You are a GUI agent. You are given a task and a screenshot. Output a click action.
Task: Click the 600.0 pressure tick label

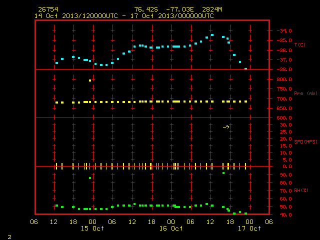coord(284,118)
